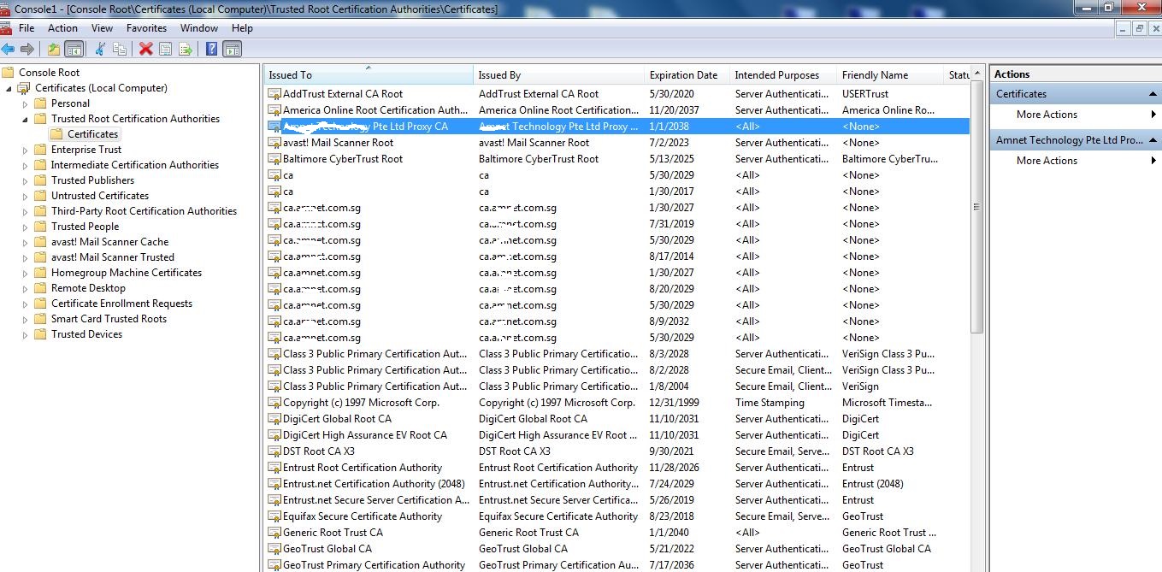Click Generic Root Trust CA certificate icon
Screen dimensions: 1162x572
tap(274, 533)
